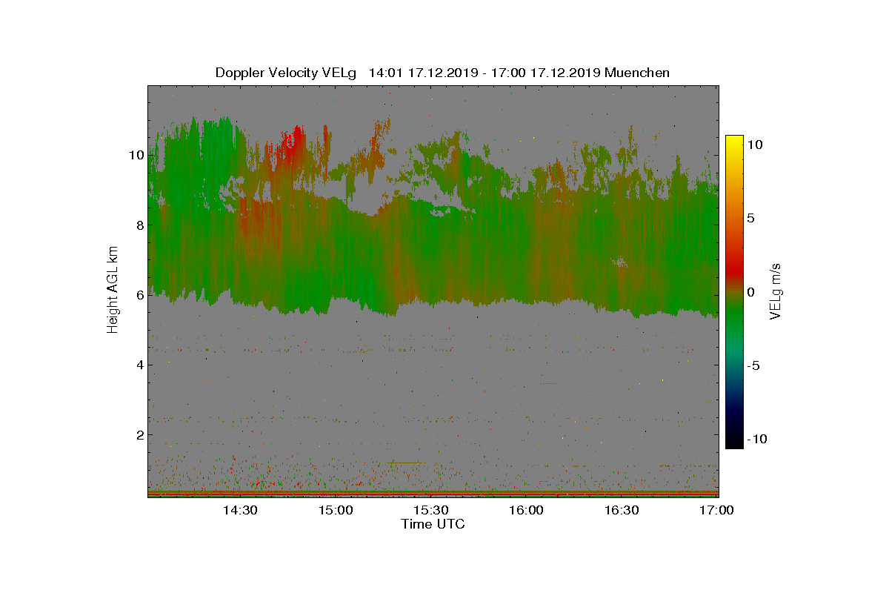The width and height of the screenshot is (889, 593).
Task: Click the 'Muenchen' location in the title
Action: point(637,73)
